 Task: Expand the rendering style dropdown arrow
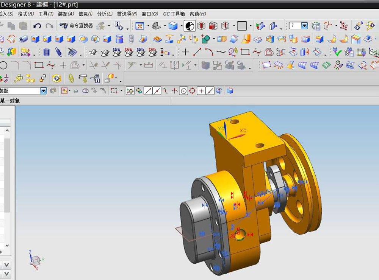(182, 26)
